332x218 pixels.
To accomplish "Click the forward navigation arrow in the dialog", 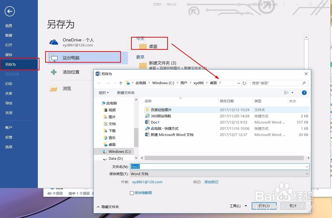I will point(108,83).
